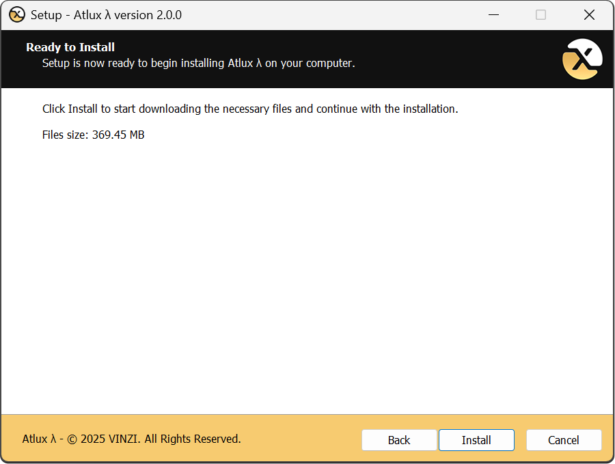
Task: Click the 369.45 MB size value
Action: pos(118,135)
